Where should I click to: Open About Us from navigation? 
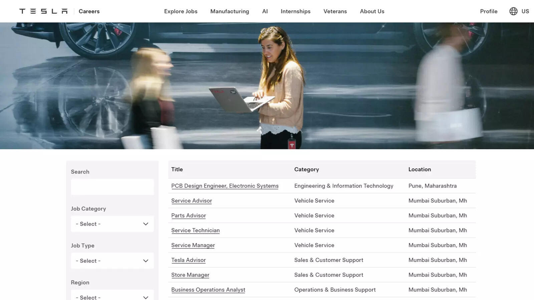point(372,11)
